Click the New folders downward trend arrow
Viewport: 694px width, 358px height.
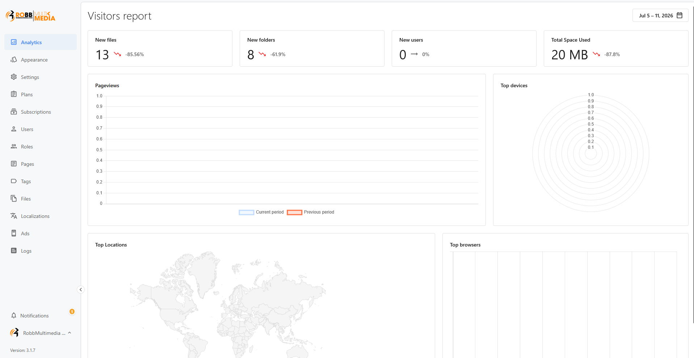click(262, 54)
